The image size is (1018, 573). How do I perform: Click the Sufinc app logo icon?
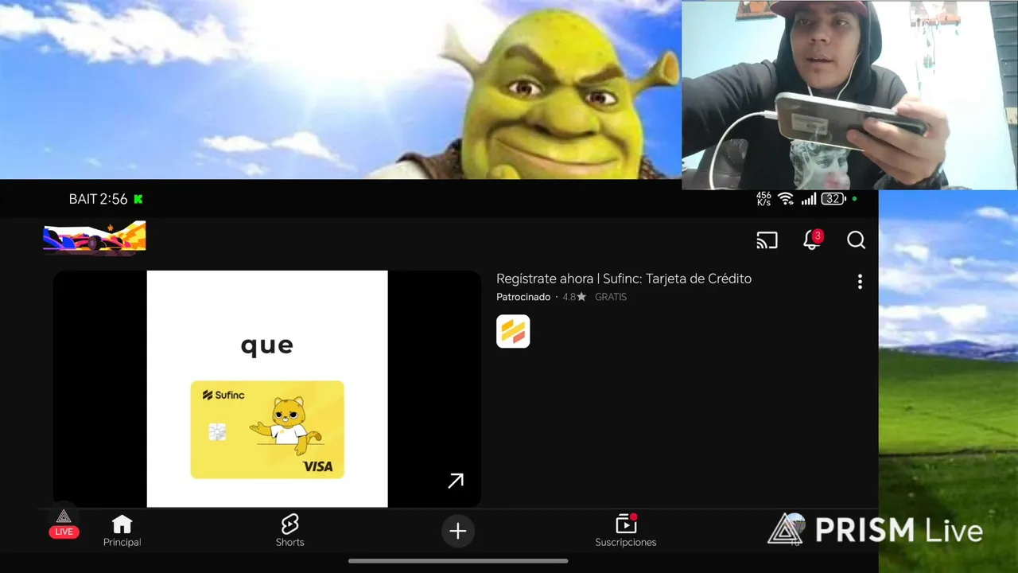pos(513,331)
